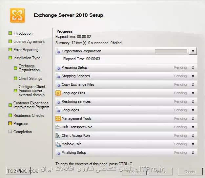Click the Hub Transport Role icon

tap(58, 127)
